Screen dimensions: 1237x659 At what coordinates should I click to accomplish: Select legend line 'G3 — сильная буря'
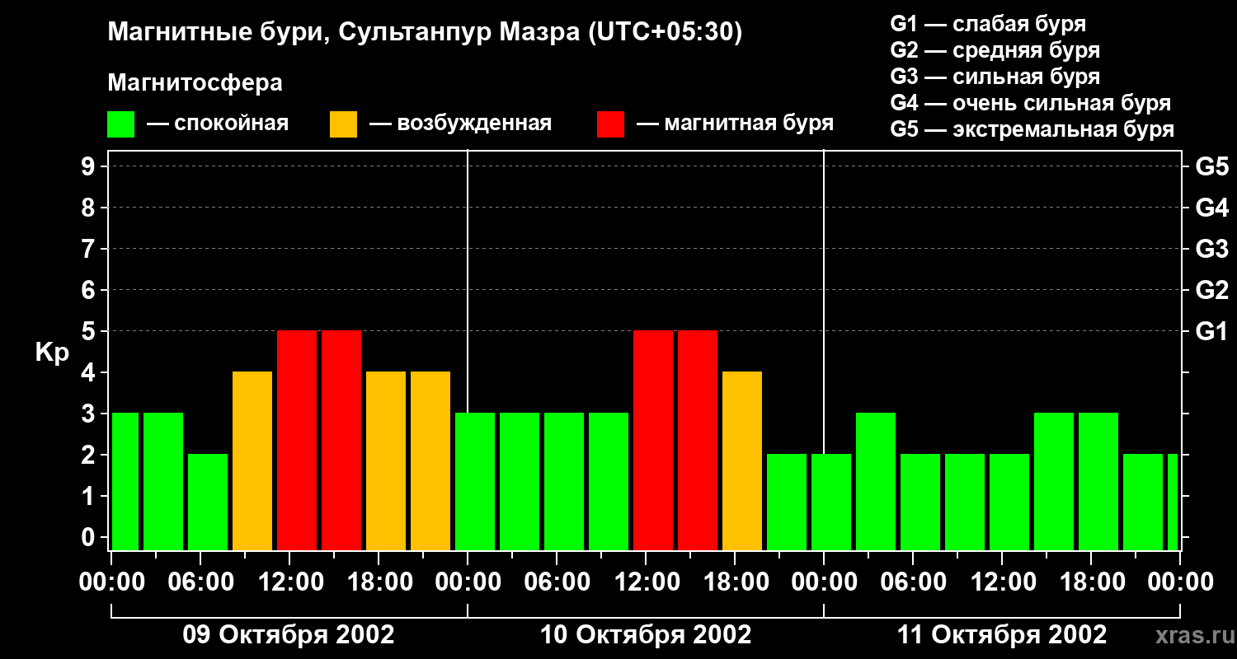(x=995, y=77)
